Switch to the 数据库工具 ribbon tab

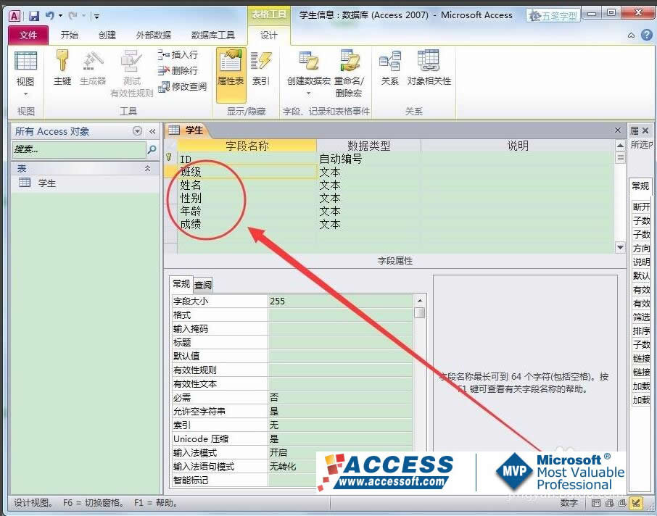point(213,36)
